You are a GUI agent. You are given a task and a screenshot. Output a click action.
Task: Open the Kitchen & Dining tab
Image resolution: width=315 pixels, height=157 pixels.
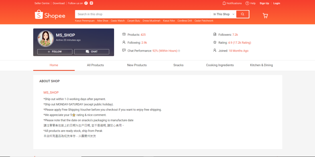click(261, 65)
